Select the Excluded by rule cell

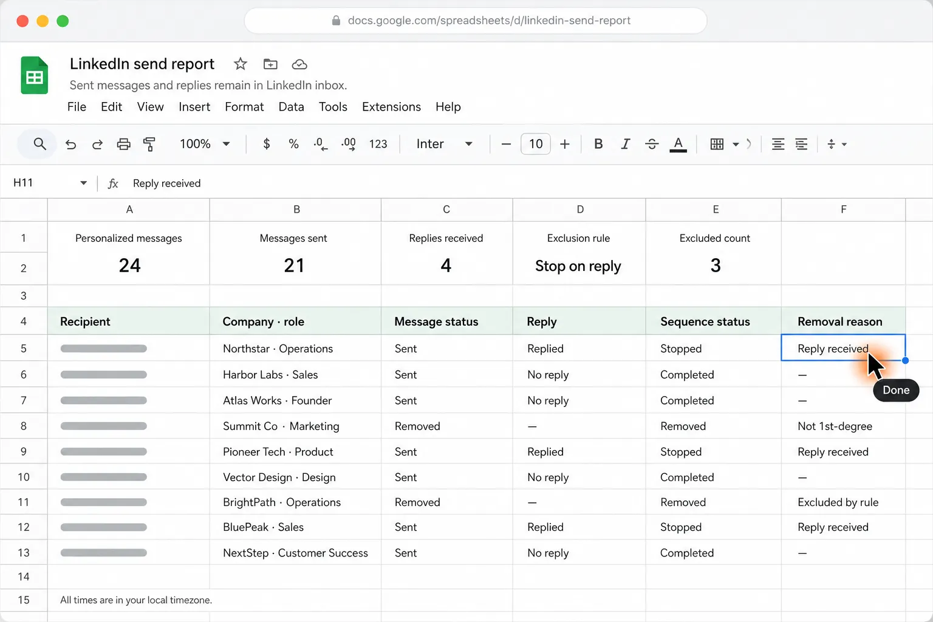coord(843,502)
